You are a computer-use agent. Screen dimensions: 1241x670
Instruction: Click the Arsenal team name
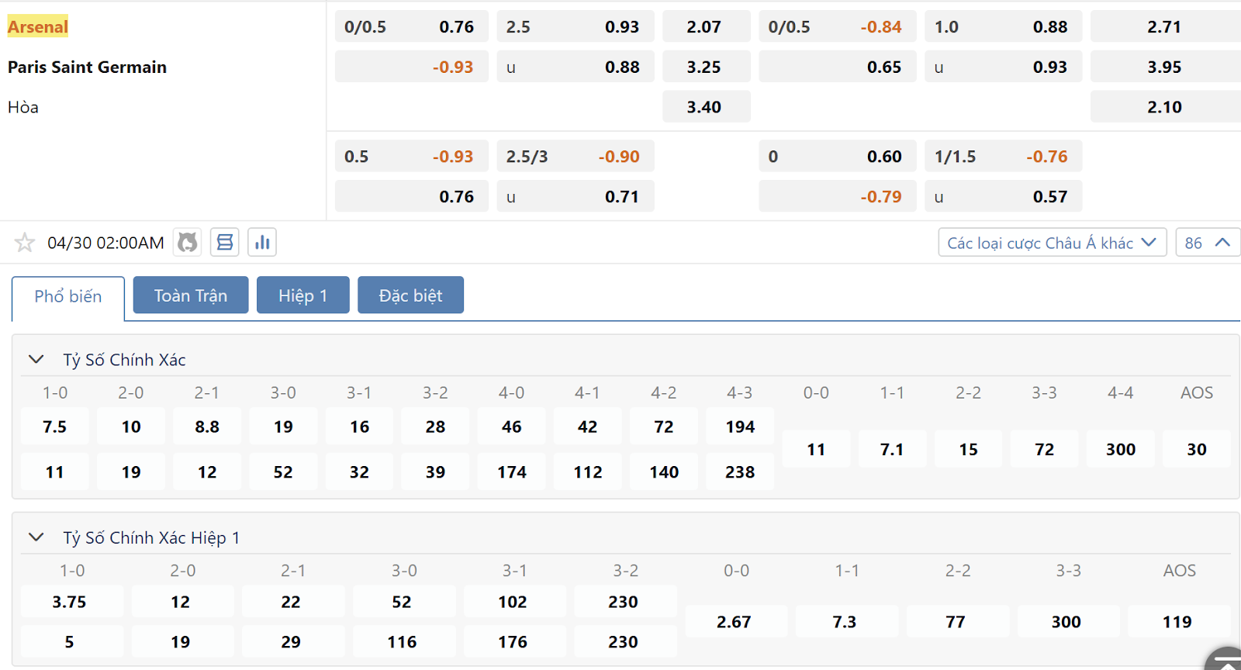coord(38,26)
